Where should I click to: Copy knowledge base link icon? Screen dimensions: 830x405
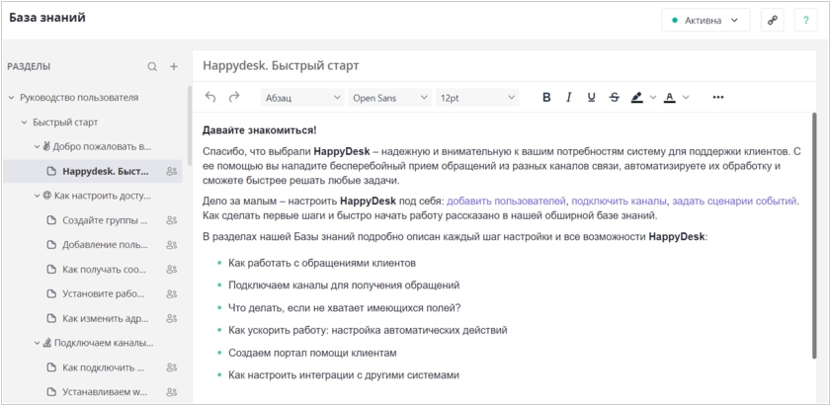pyautogui.click(x=773, y=21)
